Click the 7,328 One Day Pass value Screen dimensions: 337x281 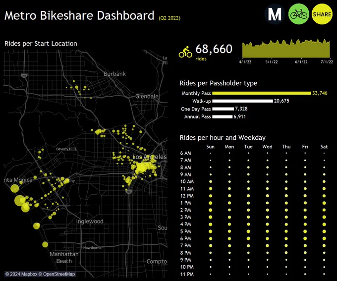pos(241,109)
